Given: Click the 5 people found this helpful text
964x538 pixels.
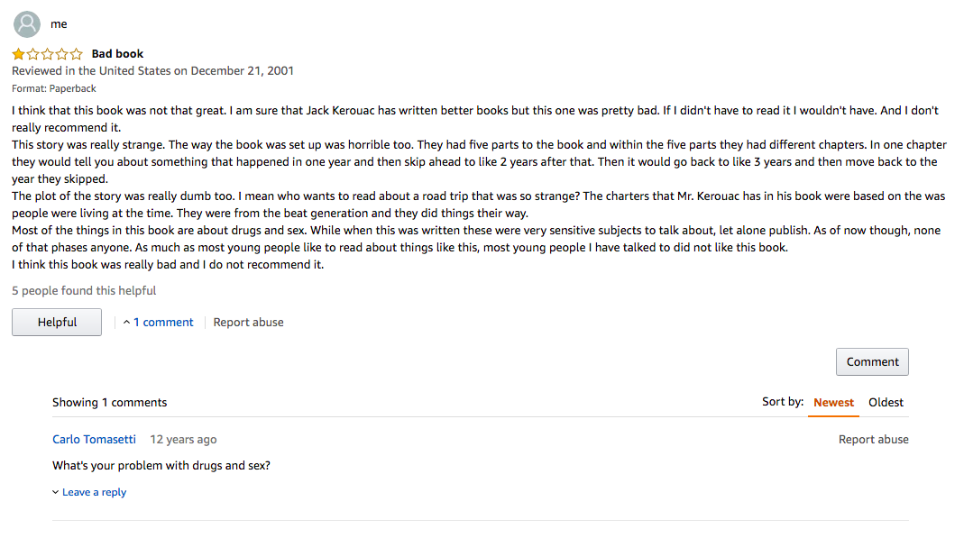Looking at the screenshot, I should [84, 290].
